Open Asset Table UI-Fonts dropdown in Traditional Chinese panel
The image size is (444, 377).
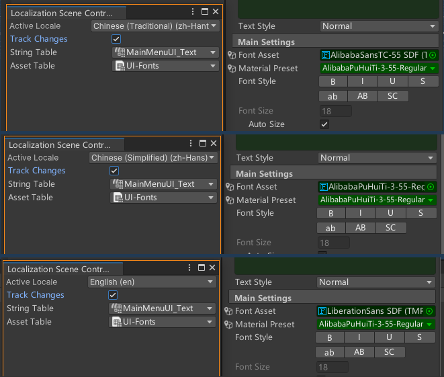pos(166,66)
